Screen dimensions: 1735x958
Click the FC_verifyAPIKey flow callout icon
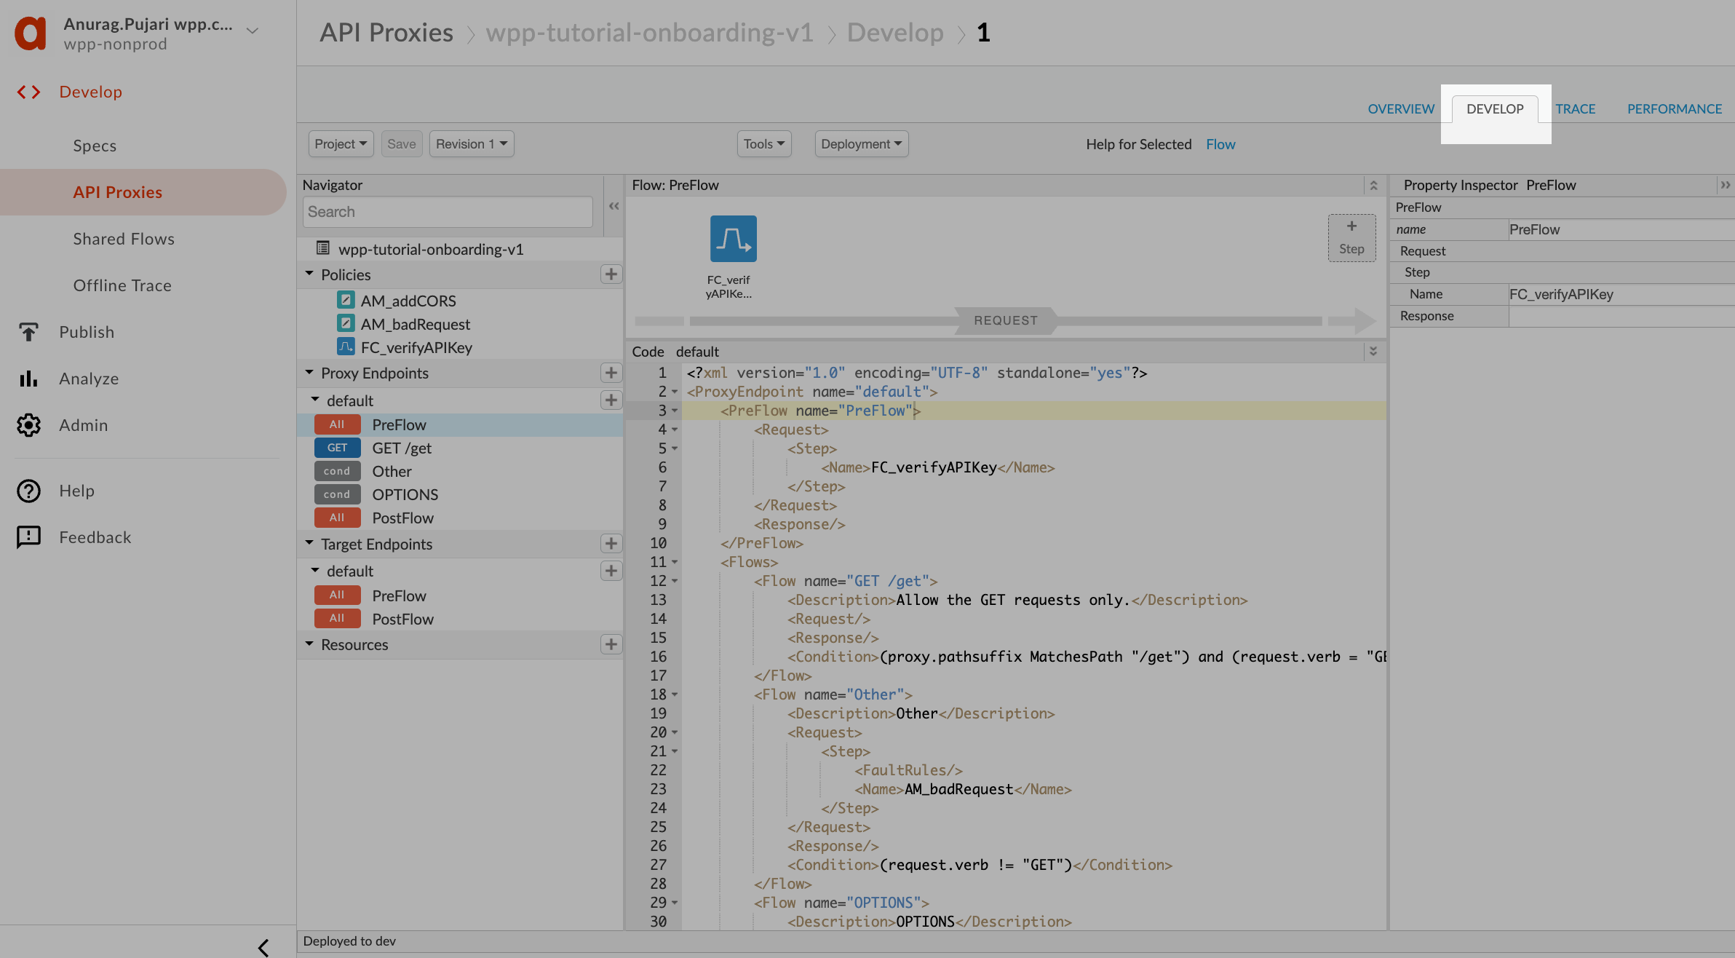[733, 239]
